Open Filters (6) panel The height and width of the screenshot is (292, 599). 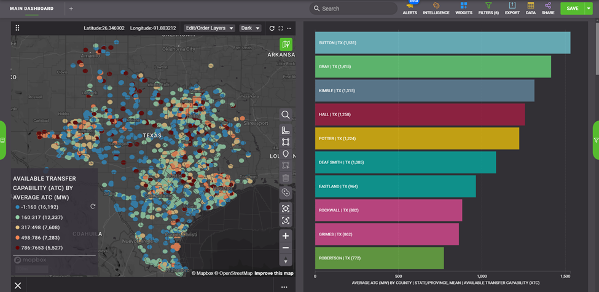(488, 8)
